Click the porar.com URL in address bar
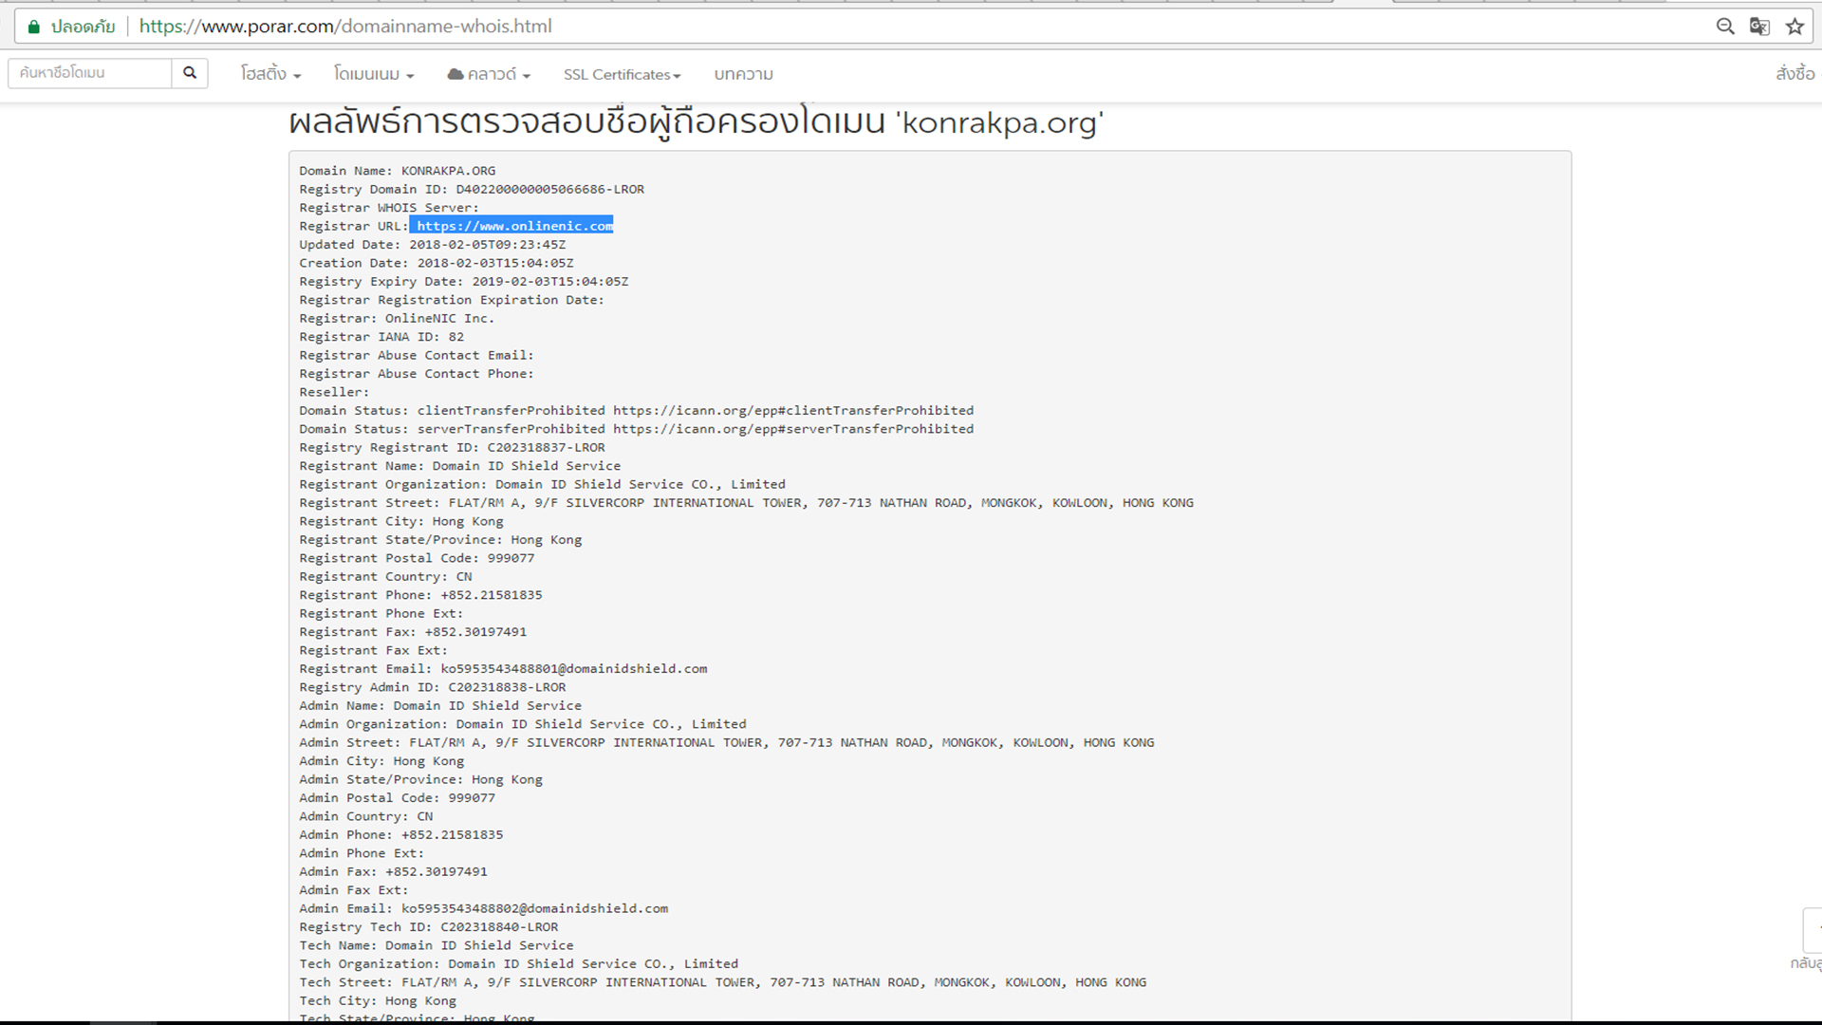The height and width of the screenshot is (1025, 1822). tap(345, 27)
